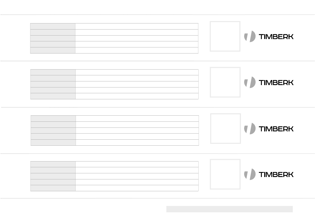Click the Timberk logo in the second coupon
This screenshot has height=221, width=315.
(x=269, y=82)
